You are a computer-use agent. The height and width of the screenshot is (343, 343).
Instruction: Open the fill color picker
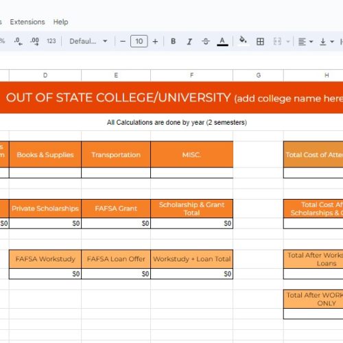[243, 41]
